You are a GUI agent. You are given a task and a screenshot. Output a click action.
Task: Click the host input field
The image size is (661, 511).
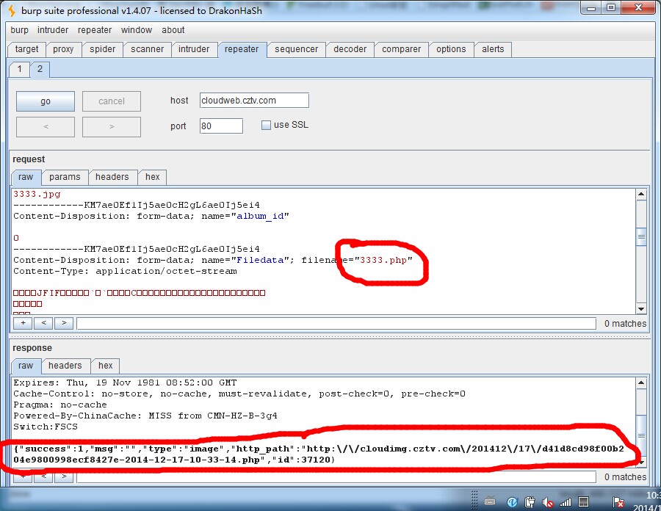coord(254,101)
